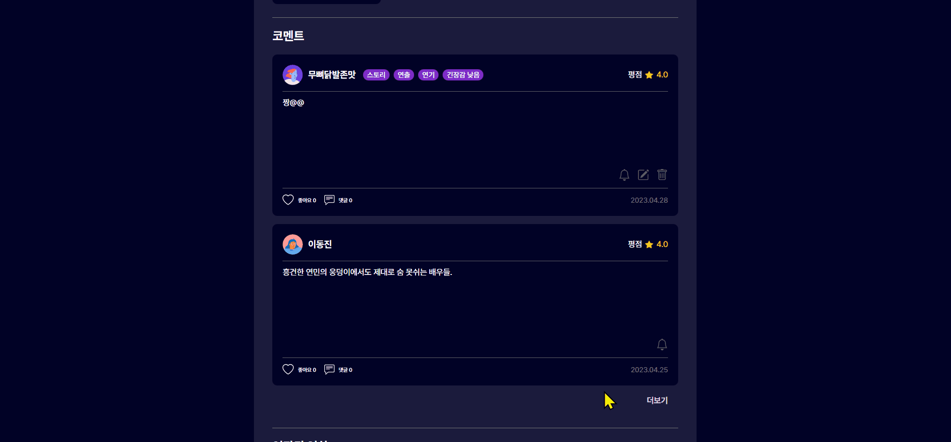Select the 연출 tag badge

404,75
